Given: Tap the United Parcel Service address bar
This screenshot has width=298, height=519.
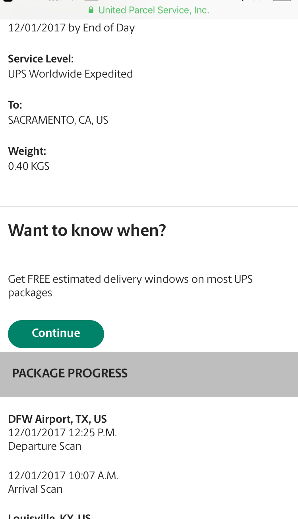Looking at the screenshot, I should click(153, 10).
